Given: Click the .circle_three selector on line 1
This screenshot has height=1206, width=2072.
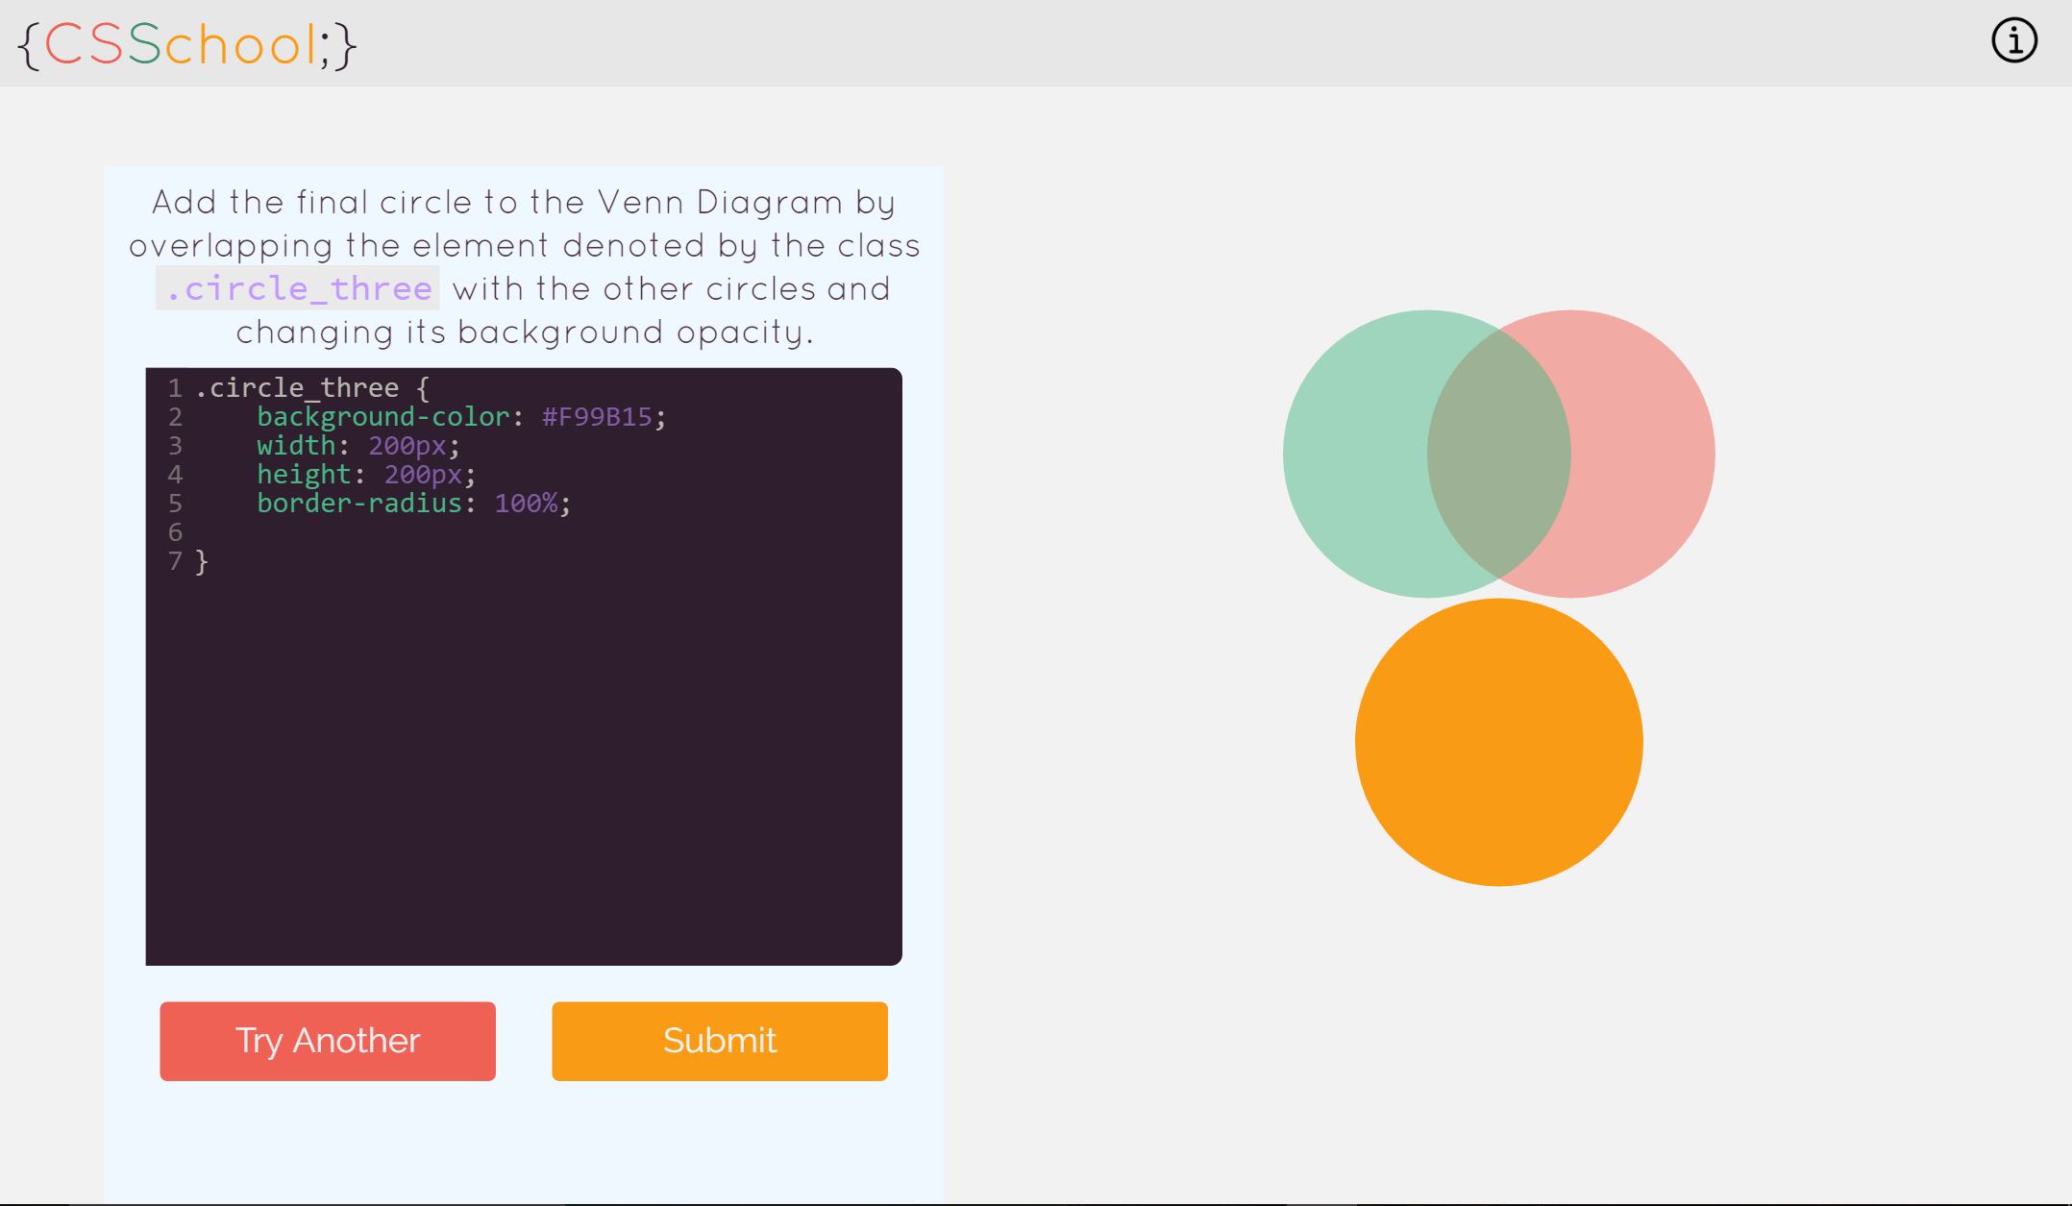Looking at the screenshot, I should [x=297, y=388].
